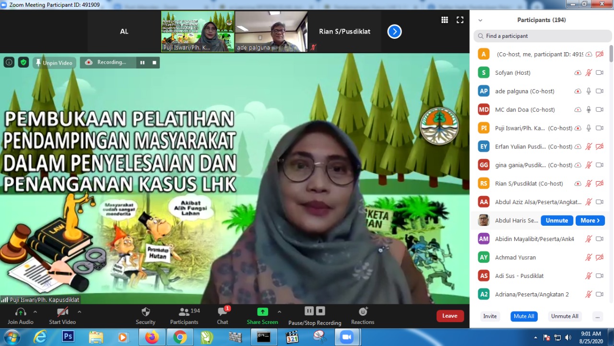
Task: Start video with the camera button
Action: point(62,312)
